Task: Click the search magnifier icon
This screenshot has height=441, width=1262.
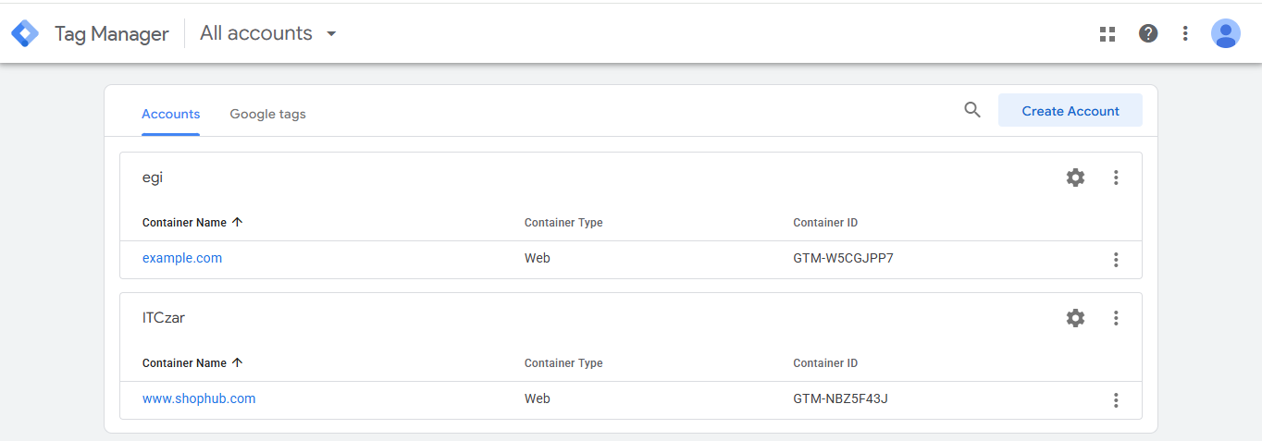Action: (x=972, y=110)
